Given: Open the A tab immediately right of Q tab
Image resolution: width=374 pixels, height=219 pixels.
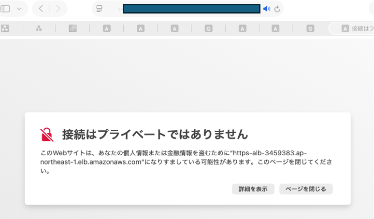Looking at the screenshot, I should coord(243,29).
